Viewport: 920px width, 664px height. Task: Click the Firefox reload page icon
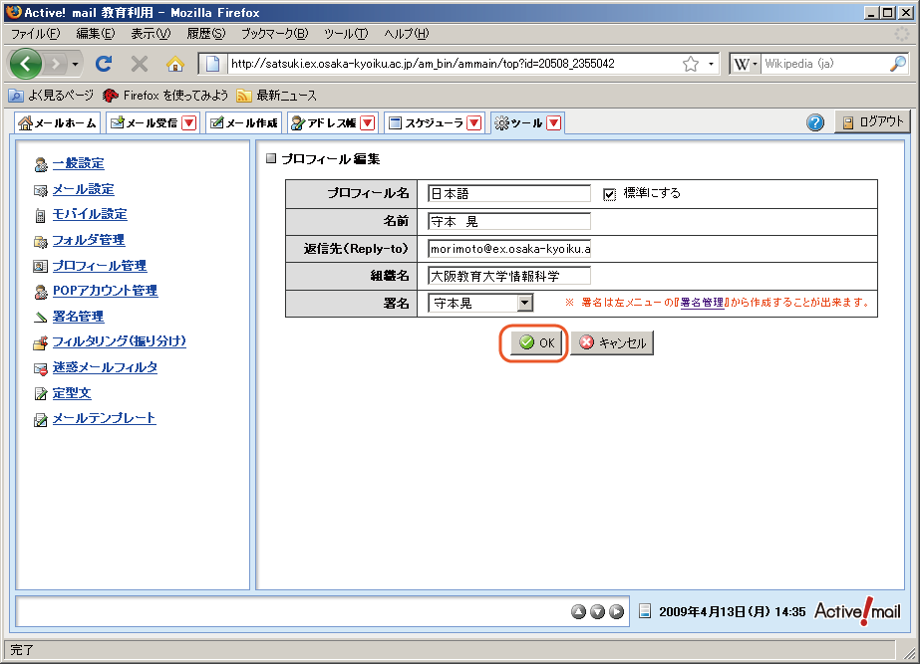(x=103, y=64)
